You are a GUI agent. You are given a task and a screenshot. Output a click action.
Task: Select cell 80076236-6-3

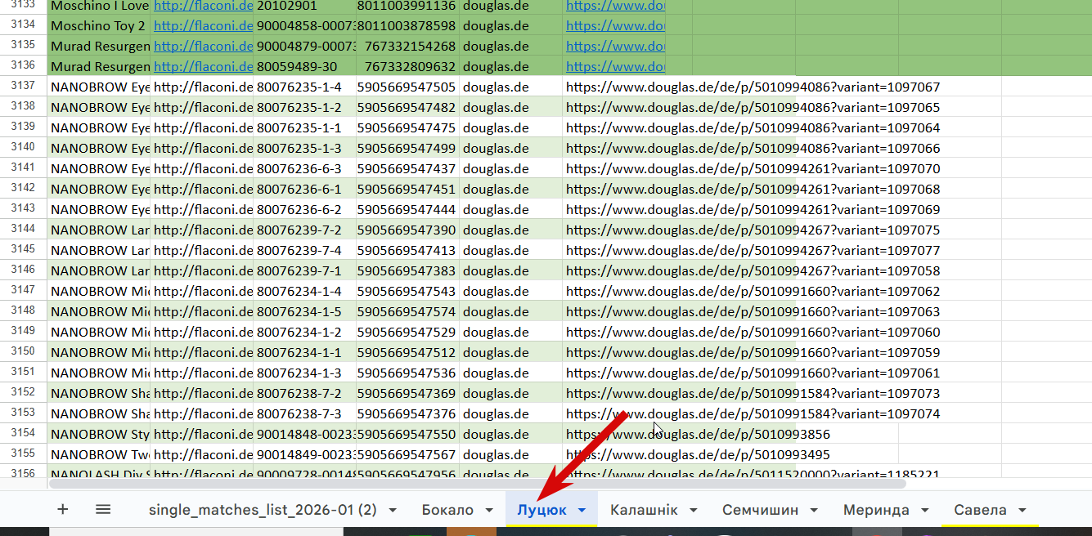click(x=305, y=168)
